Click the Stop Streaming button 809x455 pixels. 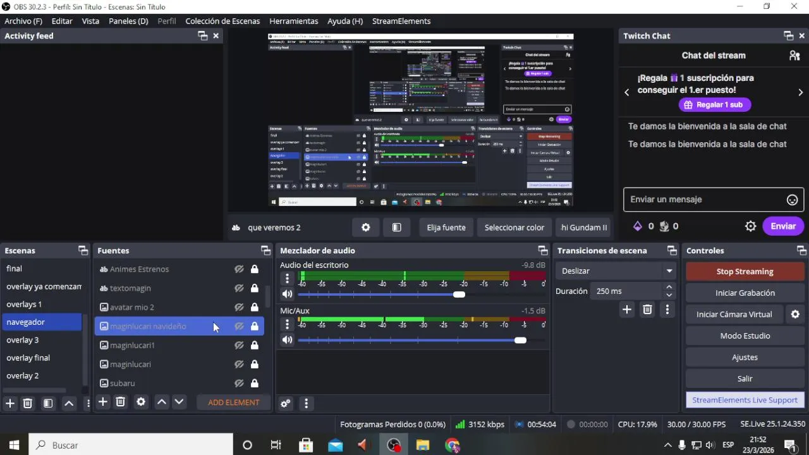pos(745,271)
